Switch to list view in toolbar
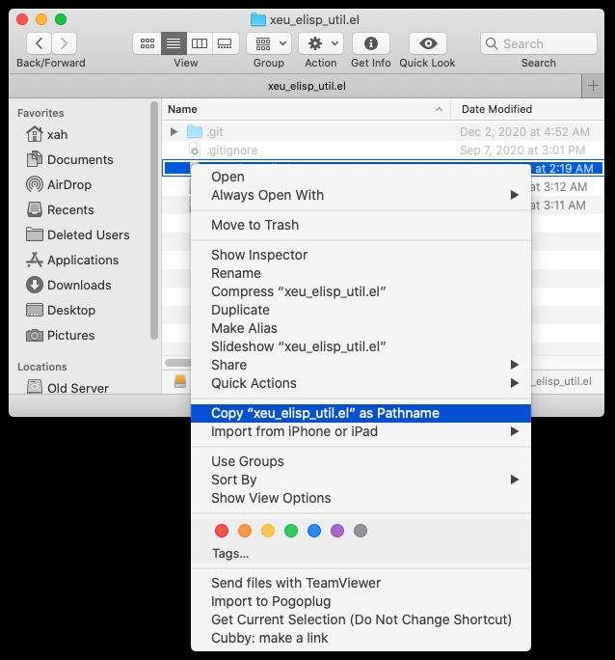This screenshot has height=660, width=615. point(174,43)
